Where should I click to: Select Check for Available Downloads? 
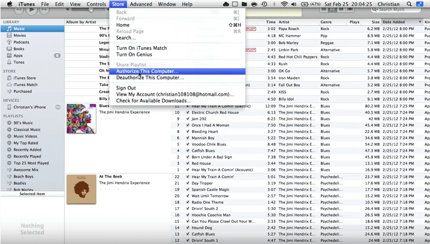177,101
